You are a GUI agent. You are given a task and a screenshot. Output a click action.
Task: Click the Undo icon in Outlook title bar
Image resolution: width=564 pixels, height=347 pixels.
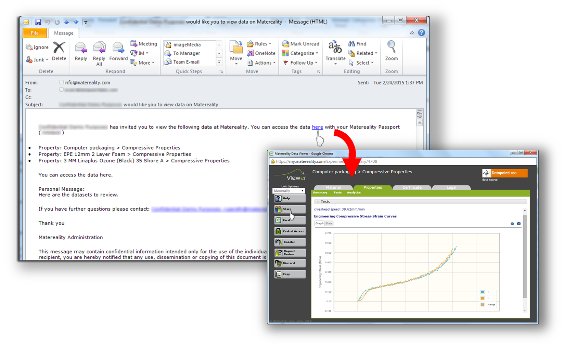[48, 22]
